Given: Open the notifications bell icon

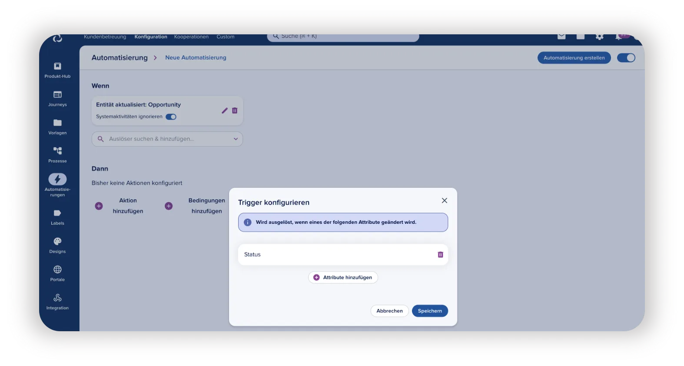Looking at the screenshot, I should tap(618, 37).
